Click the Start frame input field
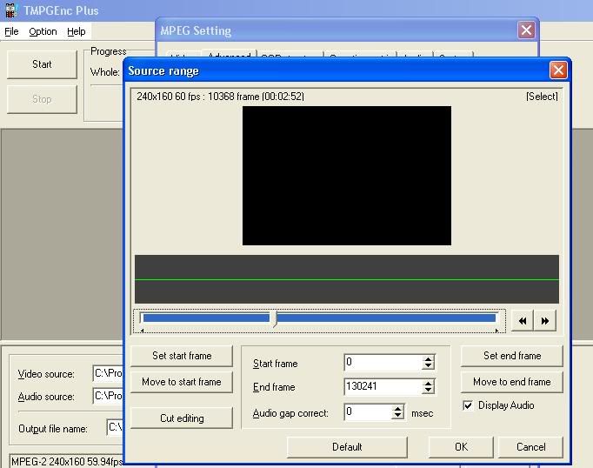This screenshot has height=468, width=593. (383, 363)
